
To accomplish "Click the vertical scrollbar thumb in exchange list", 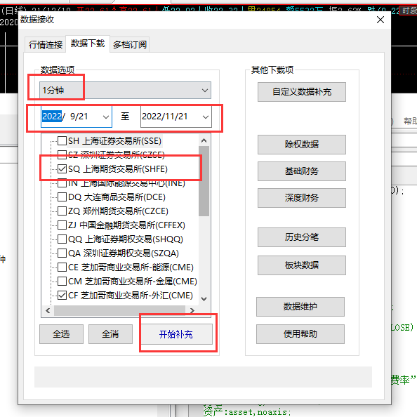I will pos(204,181).
